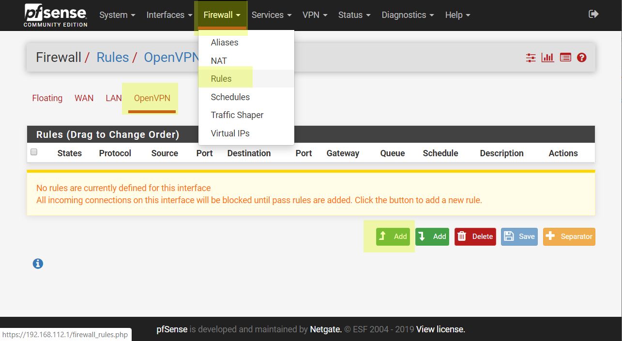
Task: Choose Traffic Shaper from the Firewall menu
Action: (x=246, y=115)
